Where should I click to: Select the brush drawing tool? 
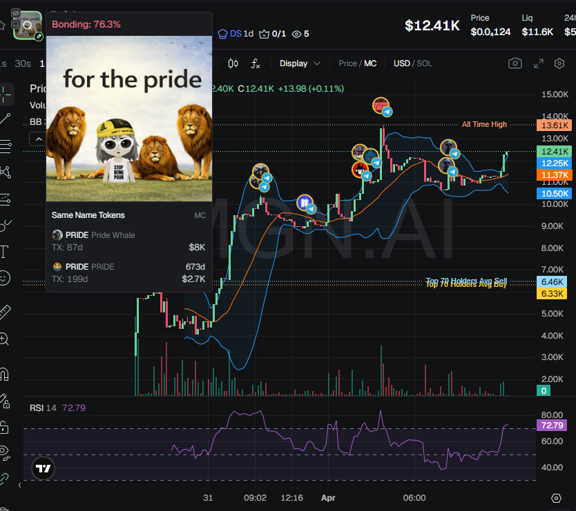click(x=5, y=225)
